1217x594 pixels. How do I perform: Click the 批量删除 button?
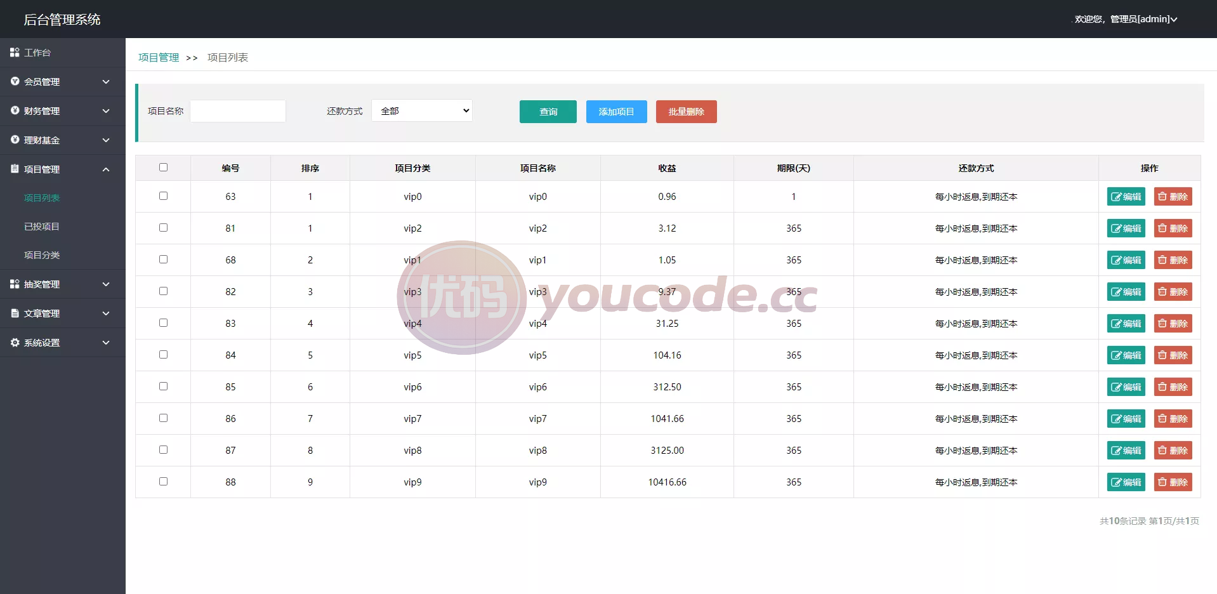tap(687, 112)
